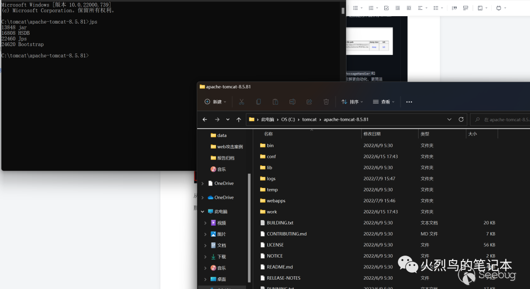Viewport: 530px width, 289px height.
Task: Click the 新建 button in Explorer
Action: (215, 102)
